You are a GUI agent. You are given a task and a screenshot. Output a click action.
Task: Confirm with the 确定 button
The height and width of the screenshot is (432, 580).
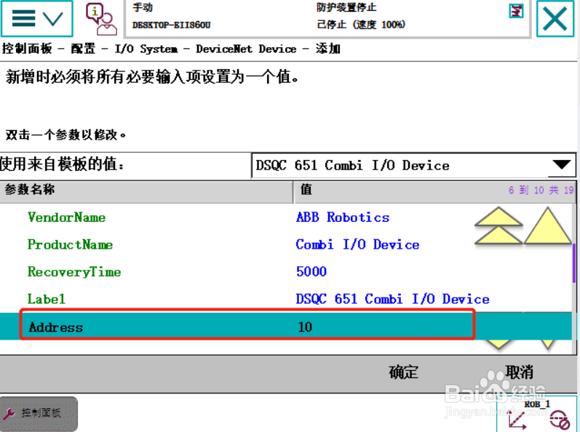(x=403, y=372)
